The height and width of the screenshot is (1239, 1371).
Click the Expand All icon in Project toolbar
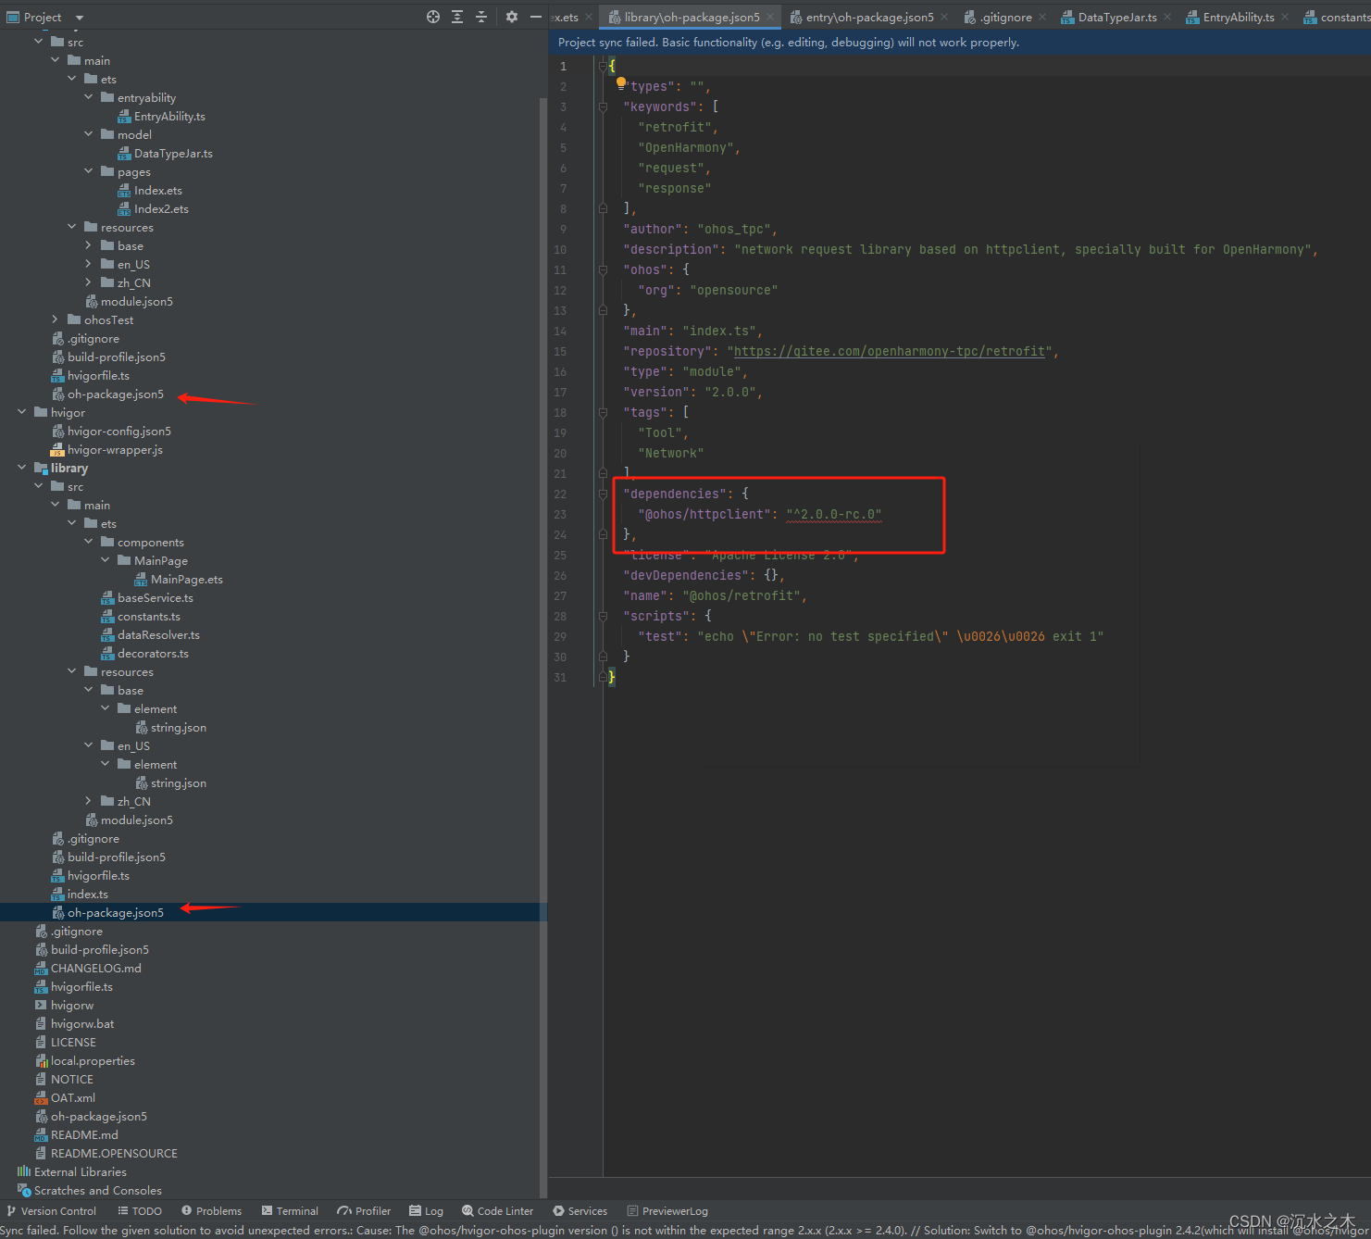coord(457,17)
